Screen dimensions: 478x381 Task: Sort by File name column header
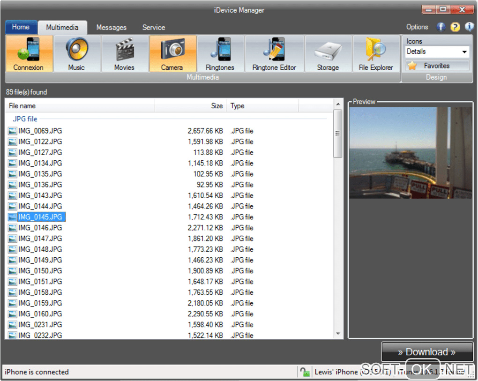point(80,106)
